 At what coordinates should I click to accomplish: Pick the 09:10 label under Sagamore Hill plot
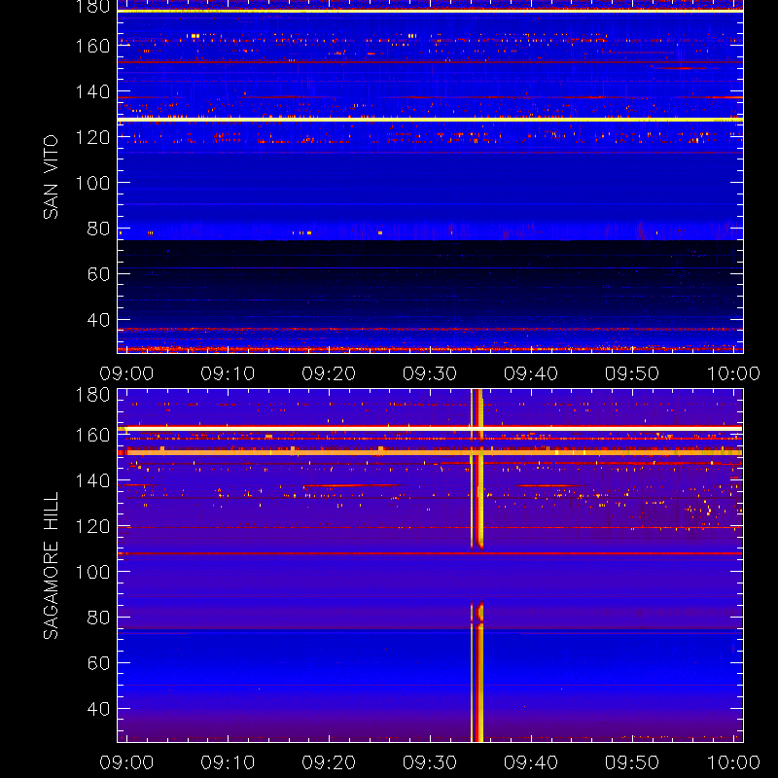tap(228, 762)
